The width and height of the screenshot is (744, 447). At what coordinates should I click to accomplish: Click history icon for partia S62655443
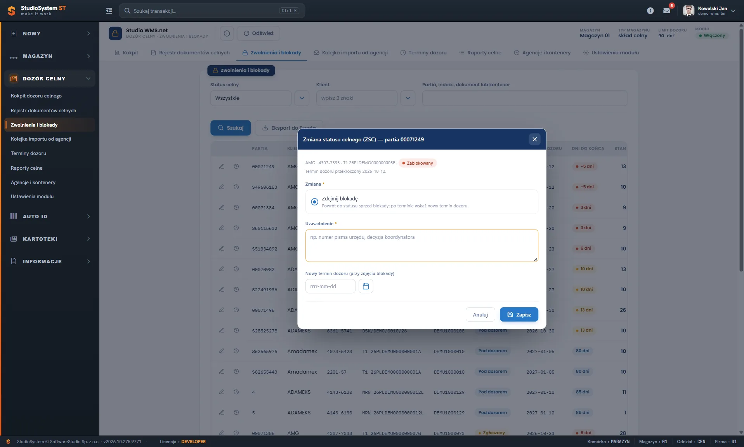pyautogui.click(x=236, y=372)
